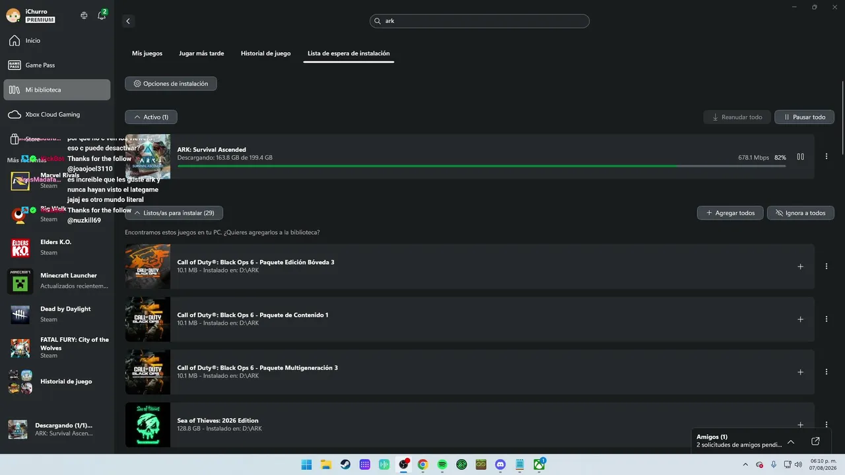845x475 pixels.
Task: Open the notifications bell with badge 2
Action: pyautogui.click(x=102, y=15)
